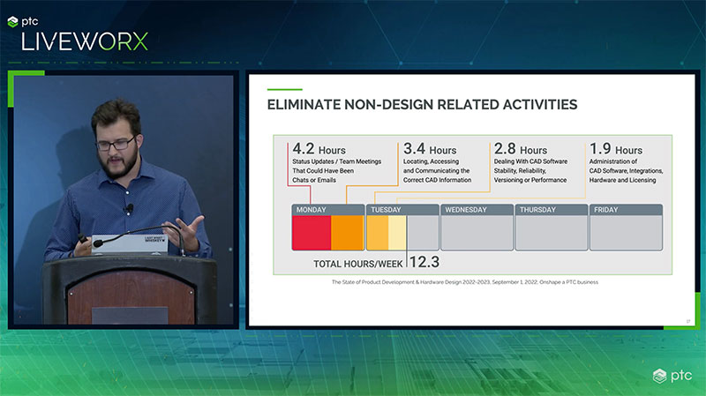Click the orange block under Monday

347,233
